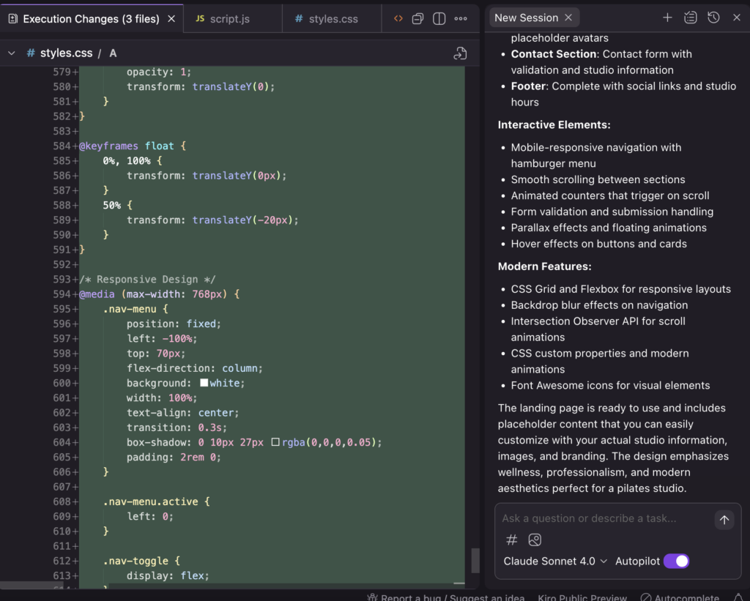
Task: Click the orange code preview icon
Action: [x=397, y=17]
